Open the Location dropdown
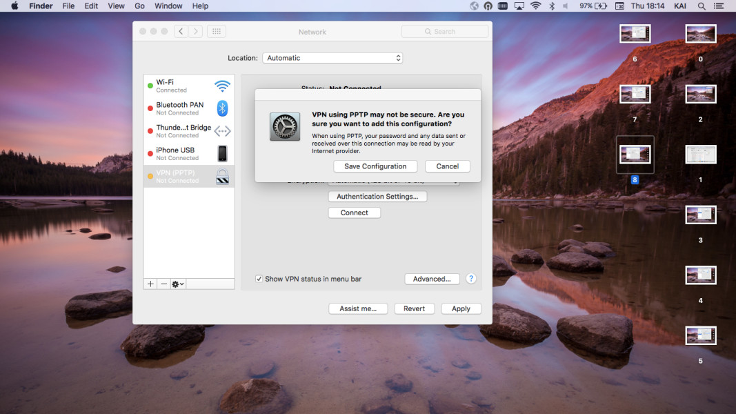 pos(332,58)
